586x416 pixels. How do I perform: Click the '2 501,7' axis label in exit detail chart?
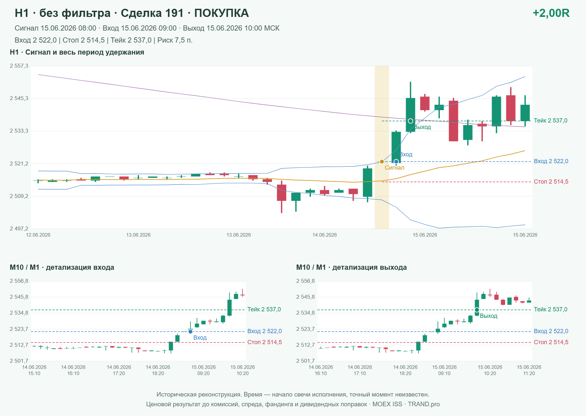305,361
